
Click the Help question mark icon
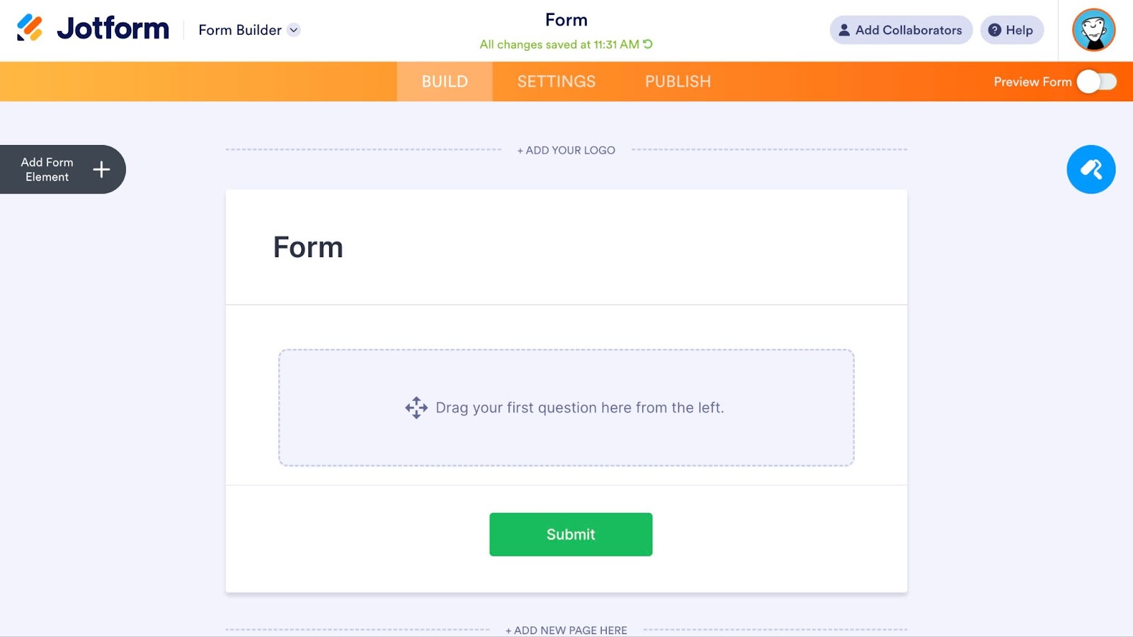point(995,30)
